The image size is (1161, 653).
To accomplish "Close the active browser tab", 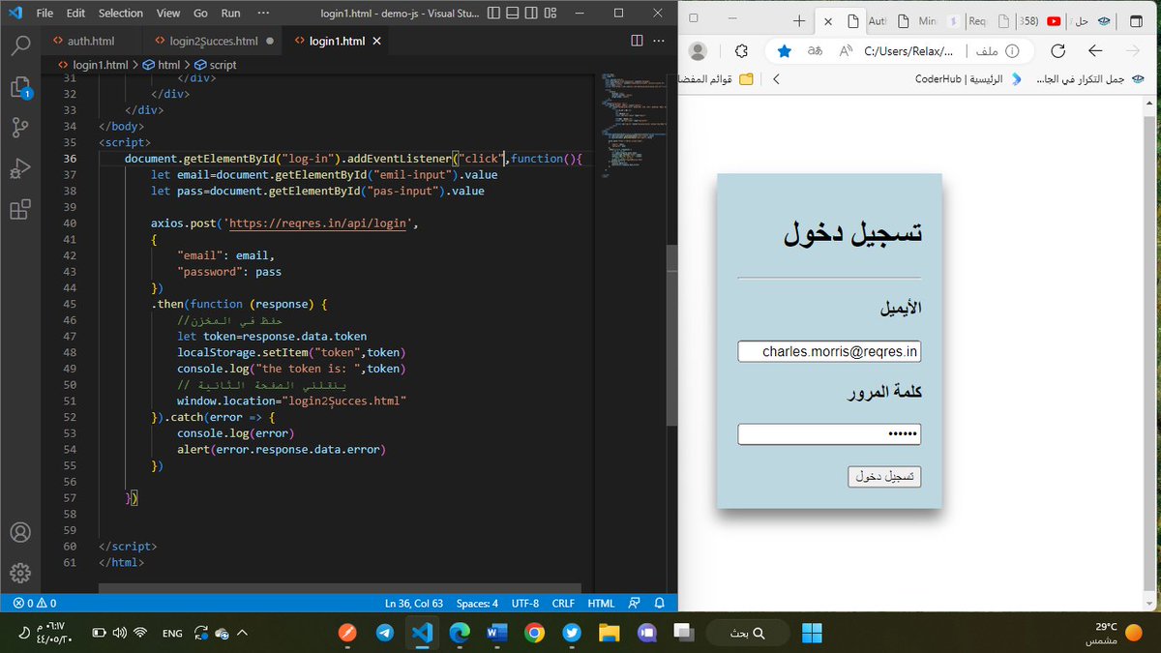I will (x=828, y=21).
